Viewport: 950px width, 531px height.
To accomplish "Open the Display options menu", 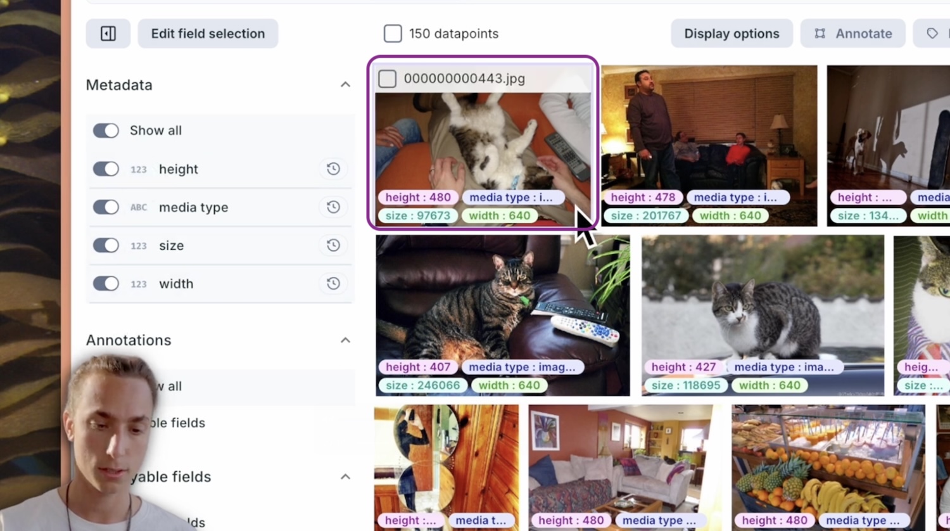I will 731,34.
